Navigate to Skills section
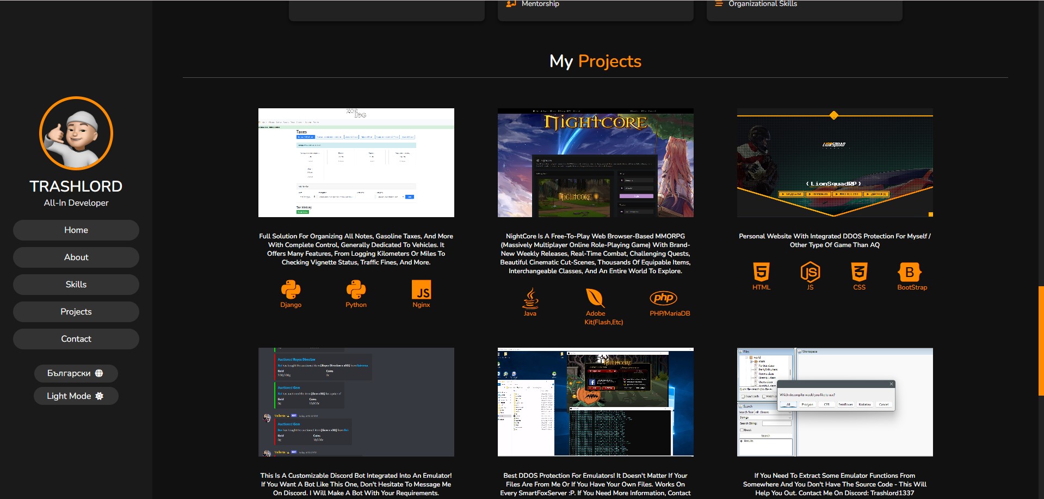Image resolution: width=1044 pixels, height=499 pixels. pyautogui.click(x=76, y=285)
